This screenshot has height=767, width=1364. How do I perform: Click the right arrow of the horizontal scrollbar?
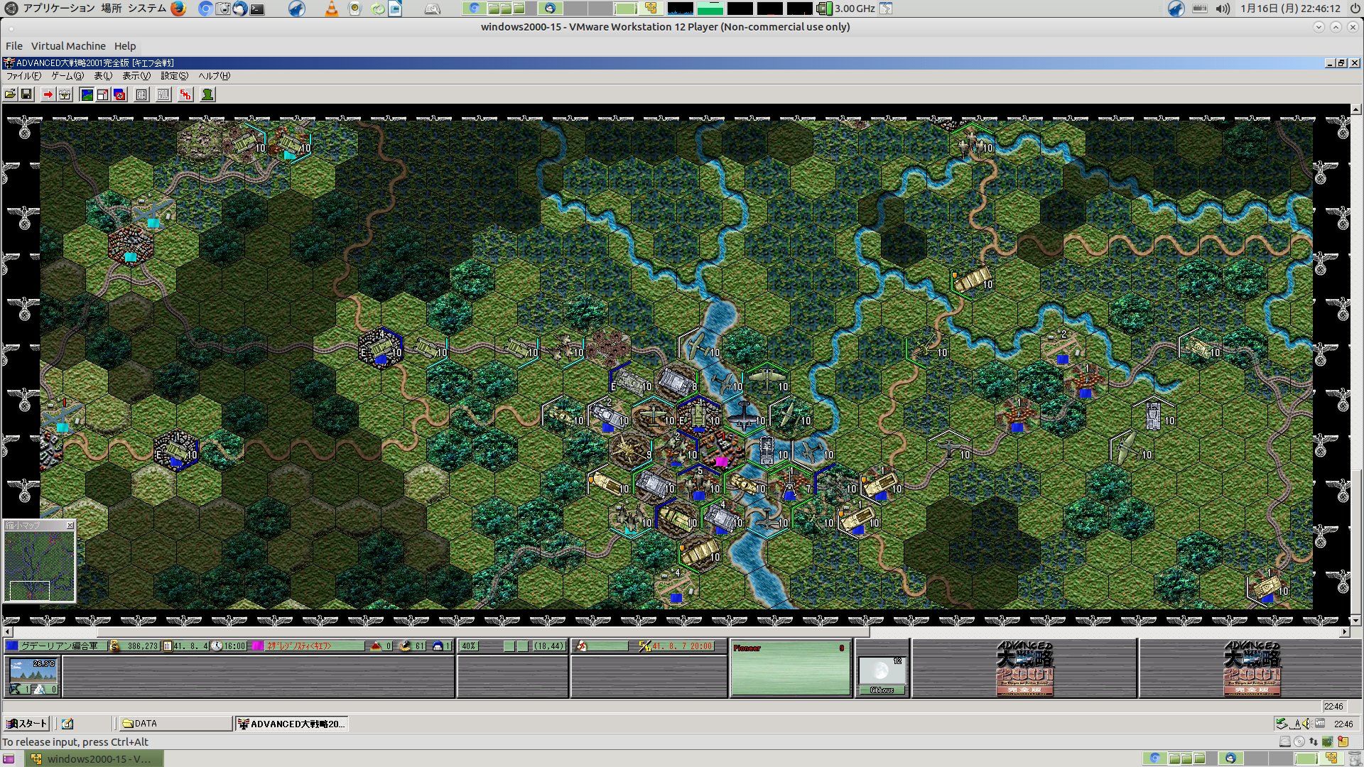1345,632
